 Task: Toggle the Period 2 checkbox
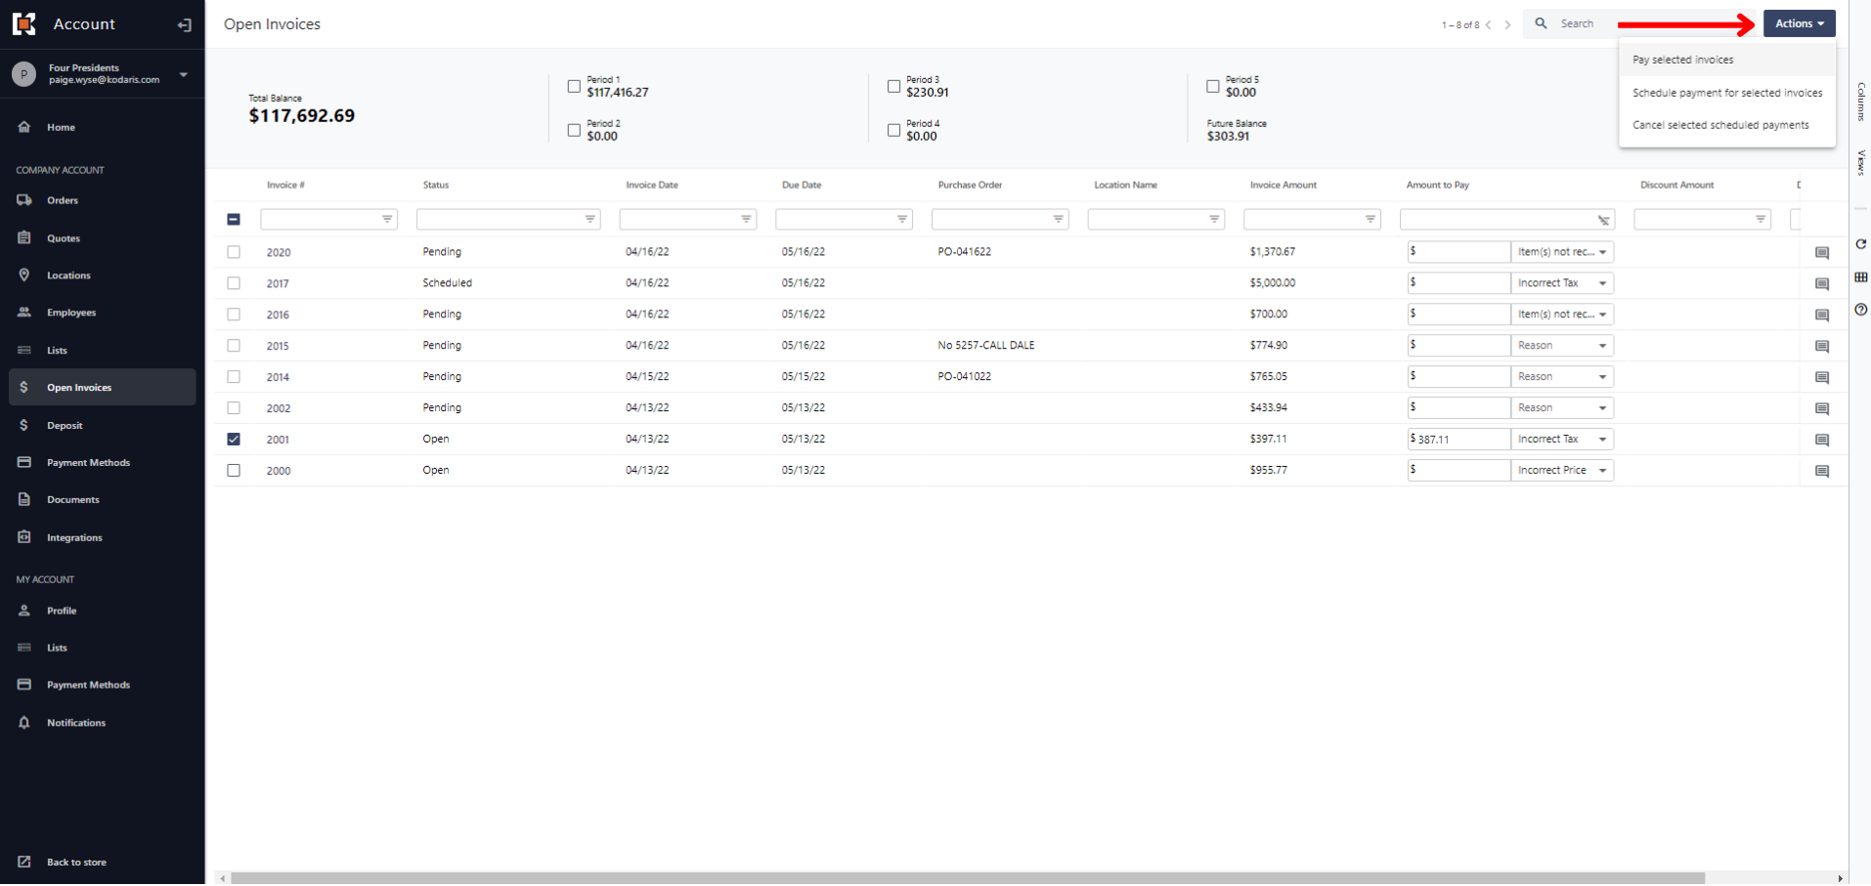click(574, 130)
